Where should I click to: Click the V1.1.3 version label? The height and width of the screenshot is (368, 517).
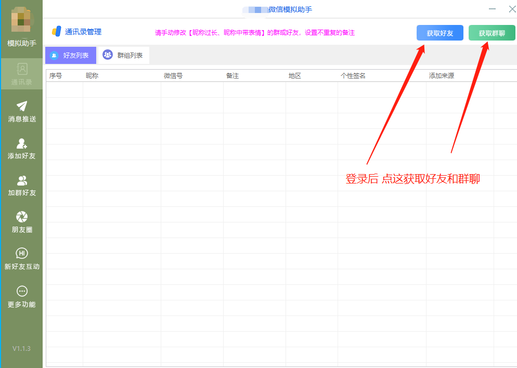coord(21,348)
